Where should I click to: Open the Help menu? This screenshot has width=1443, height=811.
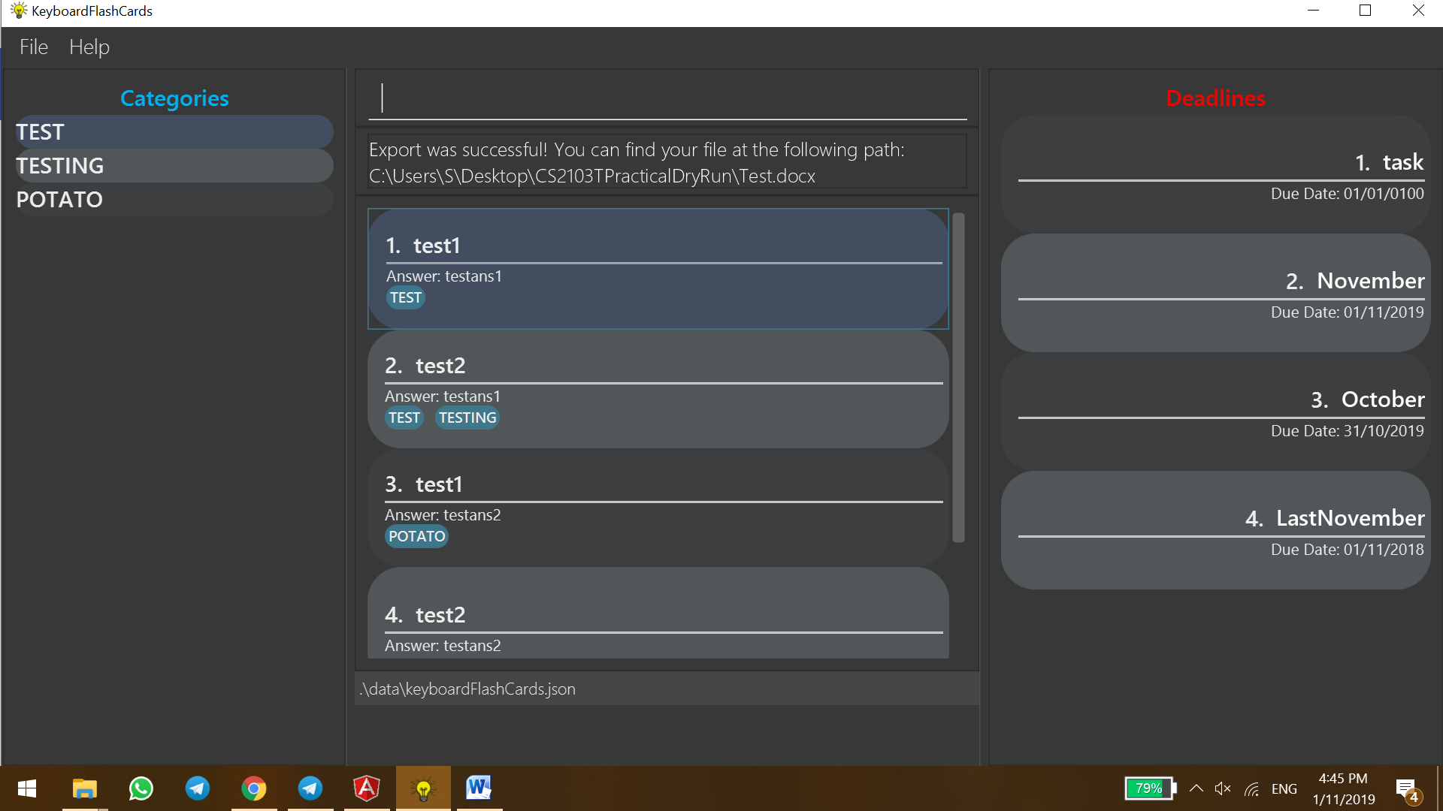coord(89,47)
